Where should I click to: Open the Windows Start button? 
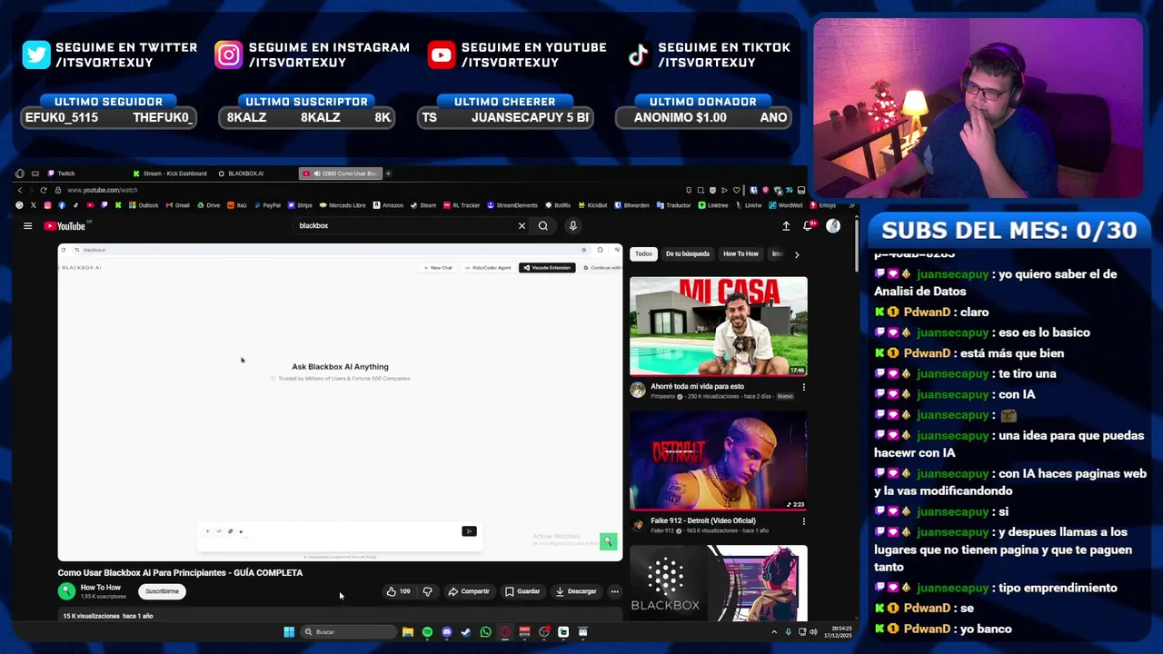pyautogui.click(x=289, y=632)
